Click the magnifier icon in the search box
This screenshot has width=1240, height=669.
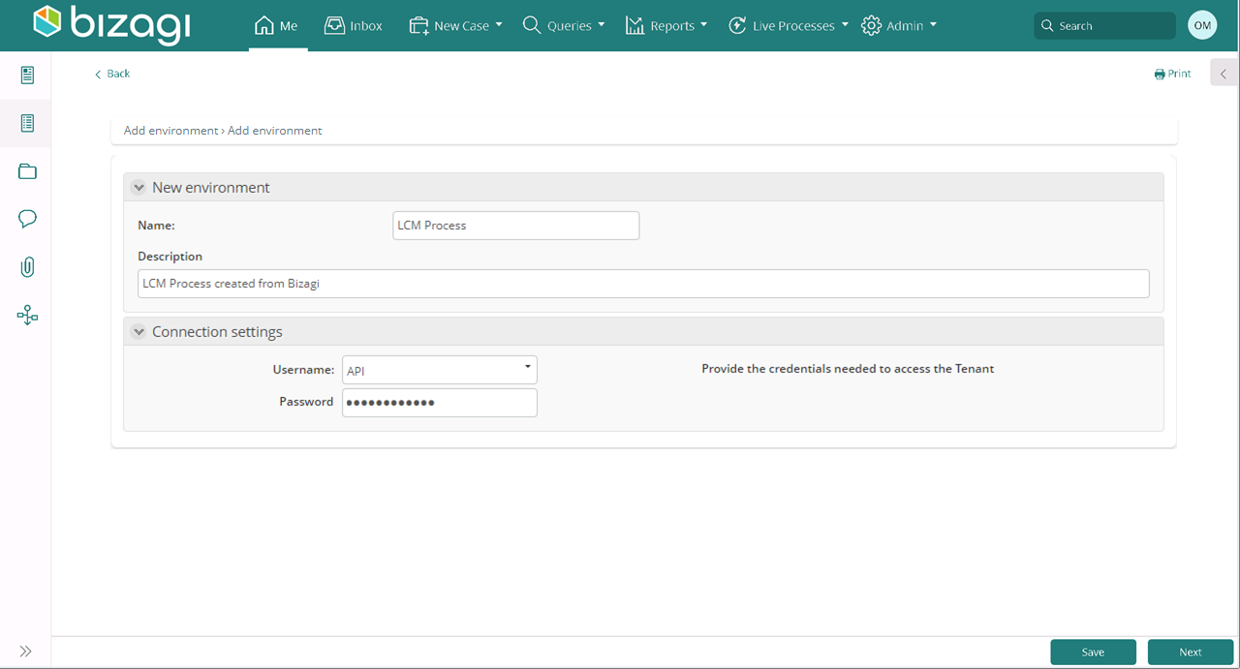(1047, 26)
